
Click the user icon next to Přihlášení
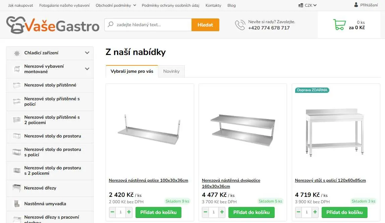356,5
